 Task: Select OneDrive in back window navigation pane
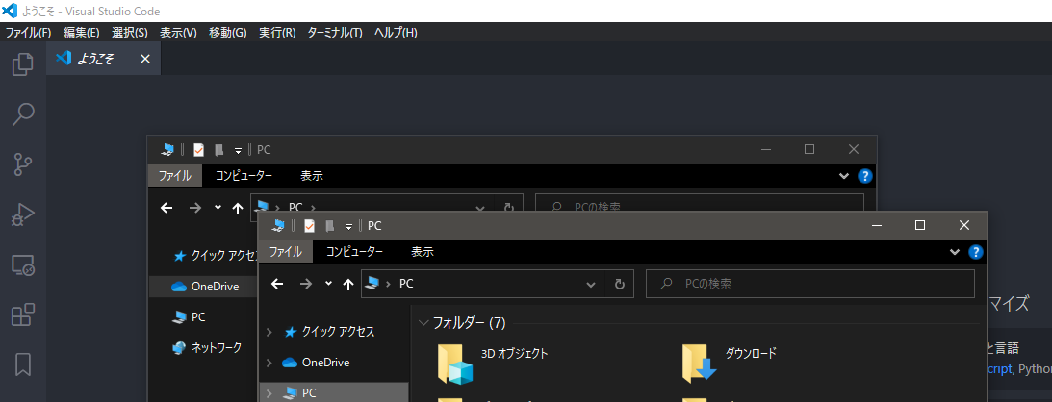coord(205,286)
